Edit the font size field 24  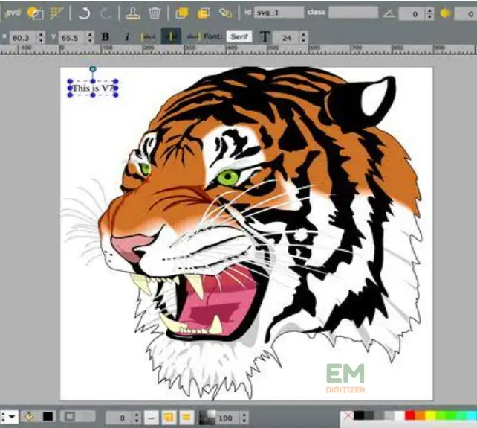tap(286, 38)
